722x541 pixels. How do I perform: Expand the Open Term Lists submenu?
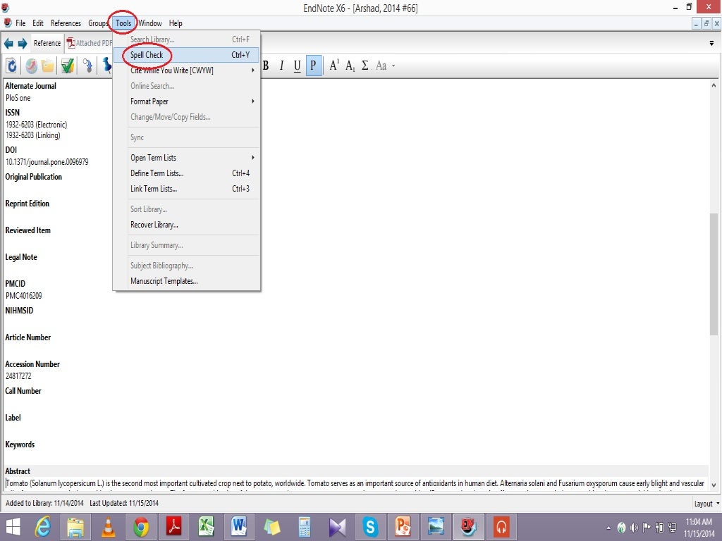[x=186, y=158]
